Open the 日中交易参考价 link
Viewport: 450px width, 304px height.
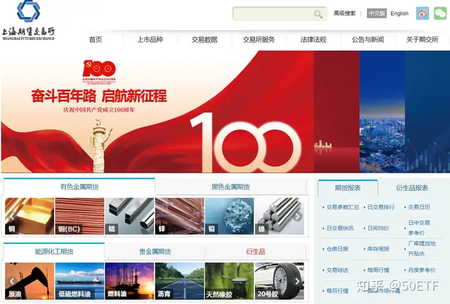coord(419,228)
